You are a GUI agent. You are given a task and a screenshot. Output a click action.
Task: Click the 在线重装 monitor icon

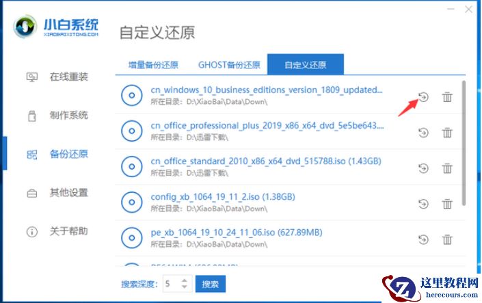point(32,77)
